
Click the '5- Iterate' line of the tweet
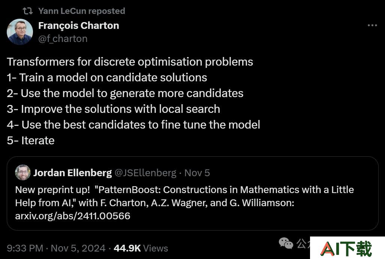click(31, 141)
